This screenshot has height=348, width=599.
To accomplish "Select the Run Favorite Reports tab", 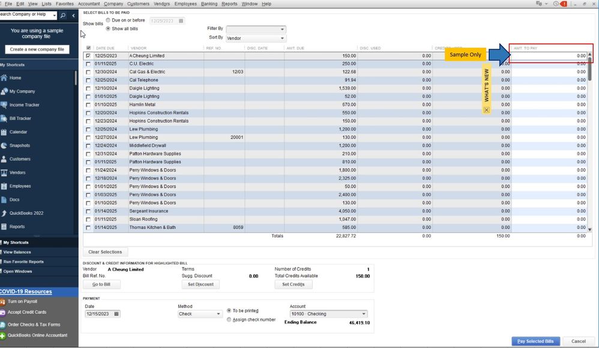I will click(x=23, y=262).
